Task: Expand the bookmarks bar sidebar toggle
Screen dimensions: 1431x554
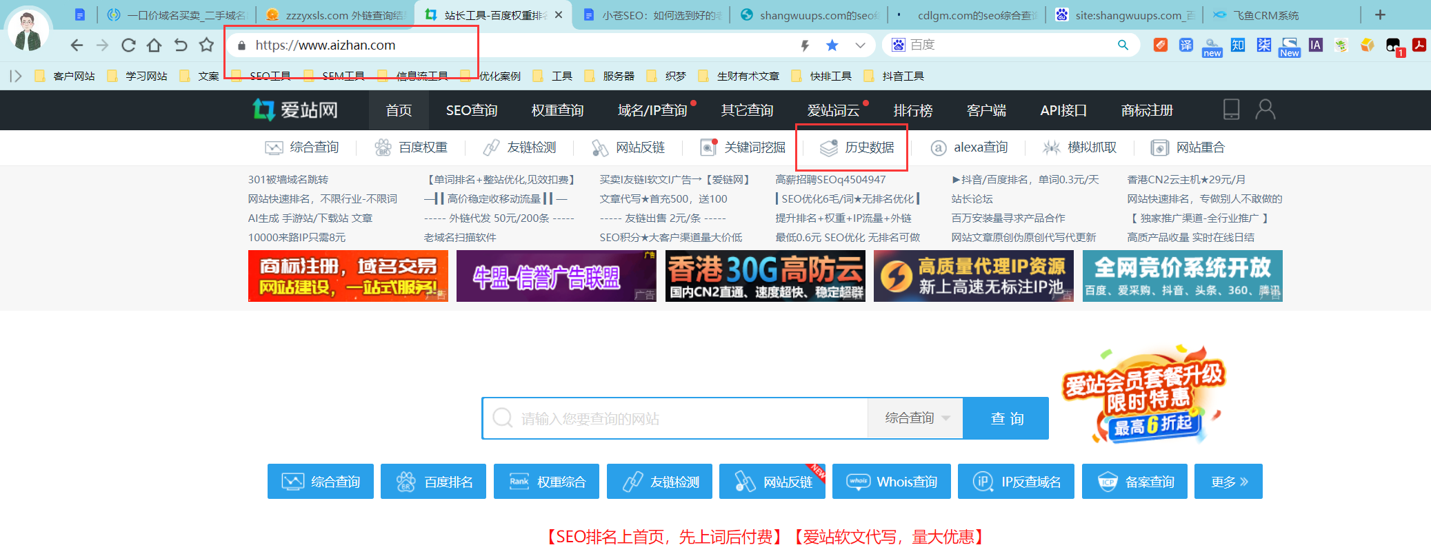Action: tap(16, 76)
